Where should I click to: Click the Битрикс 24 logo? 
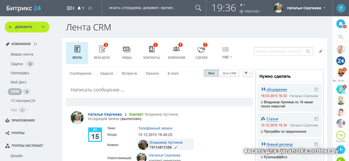(24, 8)
